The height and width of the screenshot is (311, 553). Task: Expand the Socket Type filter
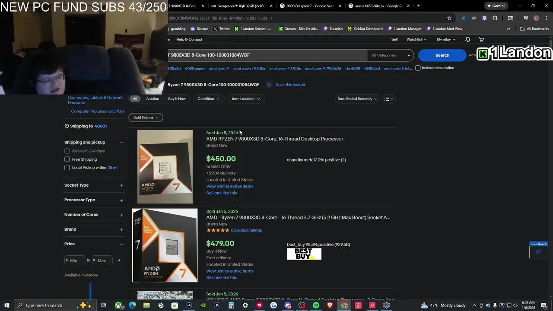[121, 186]
